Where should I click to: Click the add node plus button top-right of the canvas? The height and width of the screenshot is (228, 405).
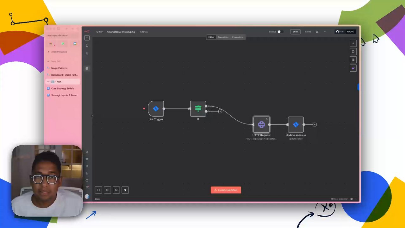(353, 43)
